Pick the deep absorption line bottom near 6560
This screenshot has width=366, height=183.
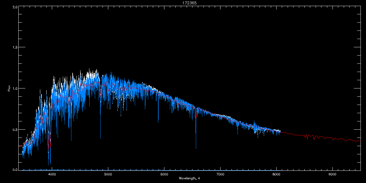tap(196, 148)
